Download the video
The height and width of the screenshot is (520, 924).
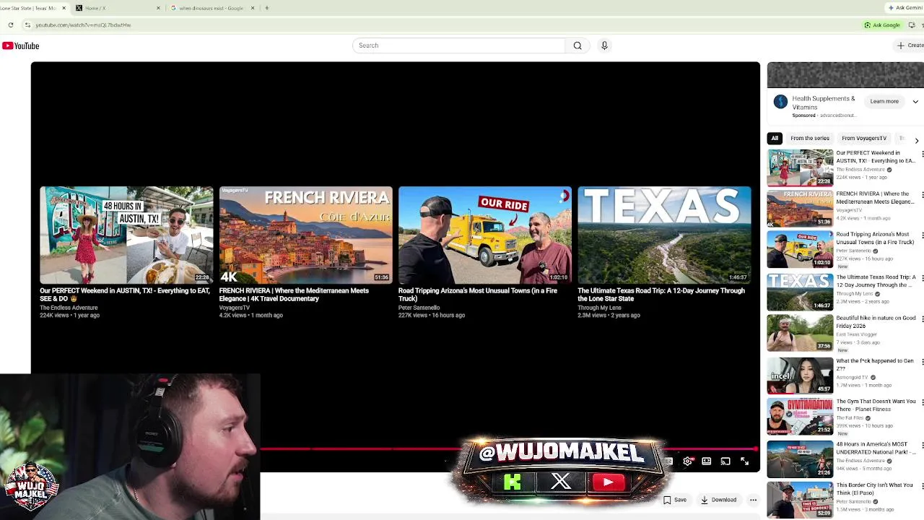pyautogui.click(x=718, y=500)
